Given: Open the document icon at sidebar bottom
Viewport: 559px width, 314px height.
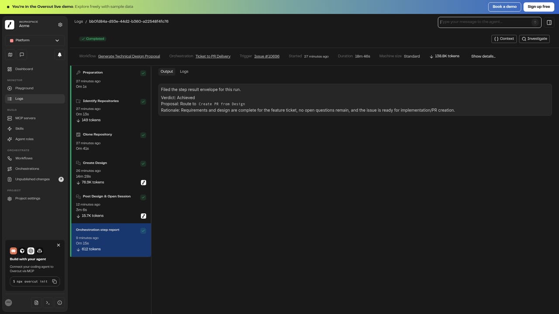Looking at the screenshot, I should pos(36,303).
